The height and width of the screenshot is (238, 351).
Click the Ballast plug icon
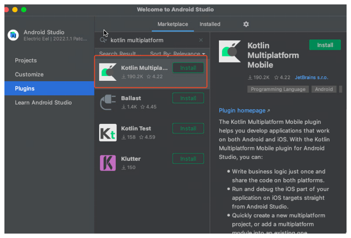[108, 102]
